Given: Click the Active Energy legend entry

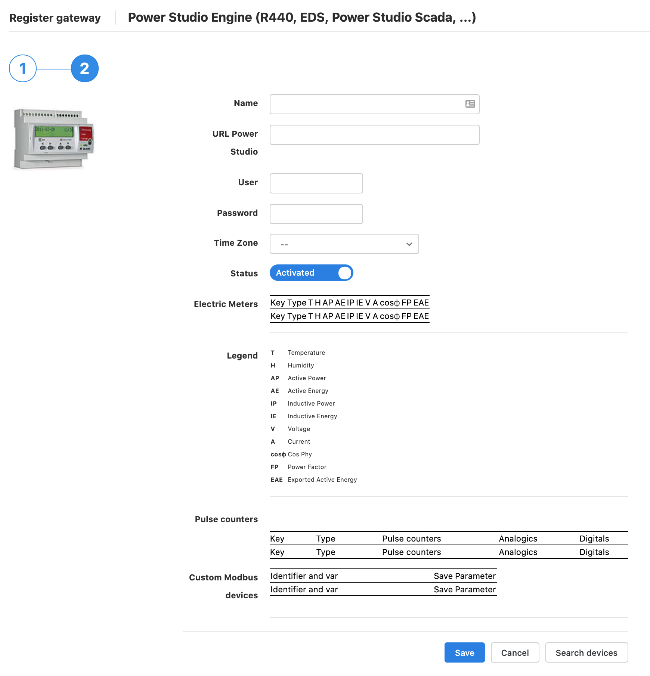Looking at the screenshot, I should [x=308, y=391].
